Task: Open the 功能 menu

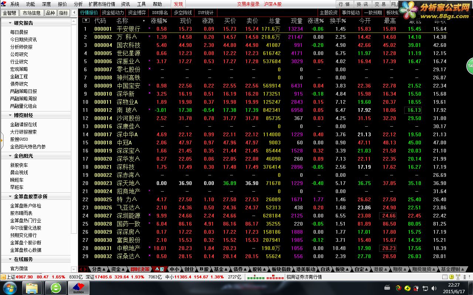Action: pos(31,4)
